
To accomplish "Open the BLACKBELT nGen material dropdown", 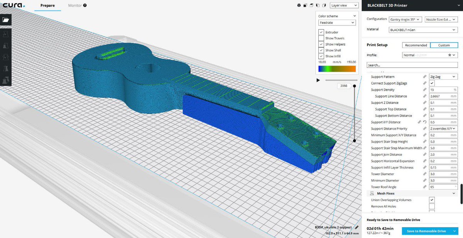I will (x=423, y=30).
